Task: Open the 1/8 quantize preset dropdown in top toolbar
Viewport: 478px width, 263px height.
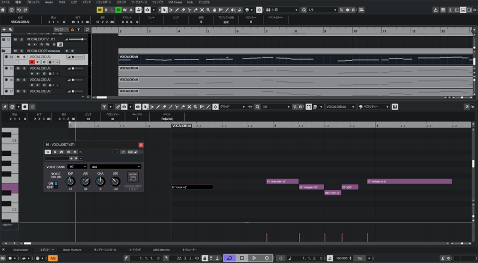Action: click(323, 10)
